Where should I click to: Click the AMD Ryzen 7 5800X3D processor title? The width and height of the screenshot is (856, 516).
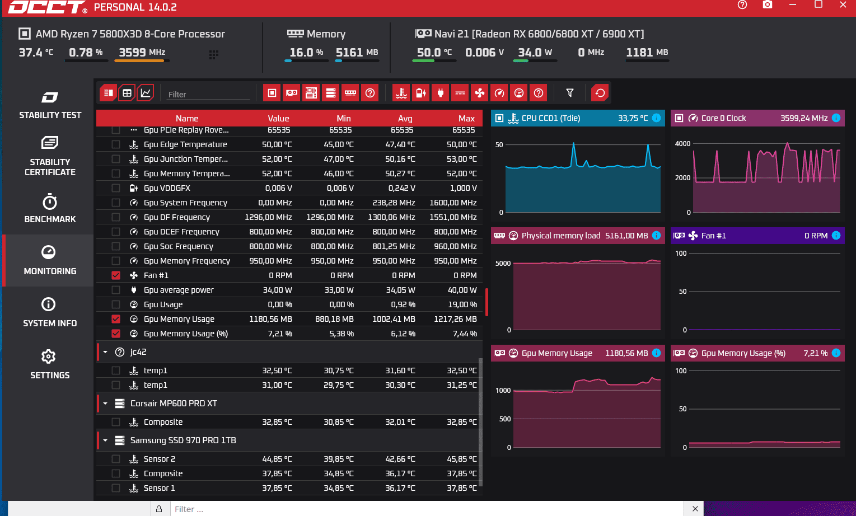[x=130, y=34]
